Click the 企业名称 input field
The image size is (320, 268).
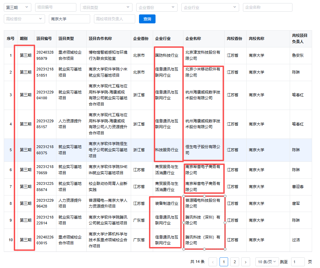coord(268,7)
